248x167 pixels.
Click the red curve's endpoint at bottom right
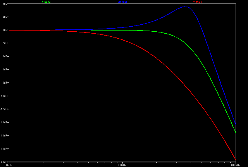point(236,160)
